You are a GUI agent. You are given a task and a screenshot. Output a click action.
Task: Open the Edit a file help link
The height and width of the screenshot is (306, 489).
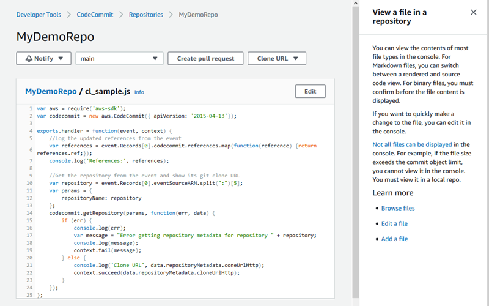(x=394, y=224)
